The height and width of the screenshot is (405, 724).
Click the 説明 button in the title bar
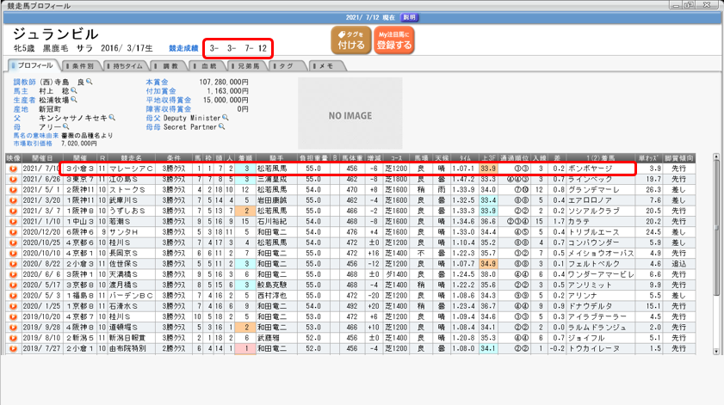pyautogui.click(x=410, y=17)
